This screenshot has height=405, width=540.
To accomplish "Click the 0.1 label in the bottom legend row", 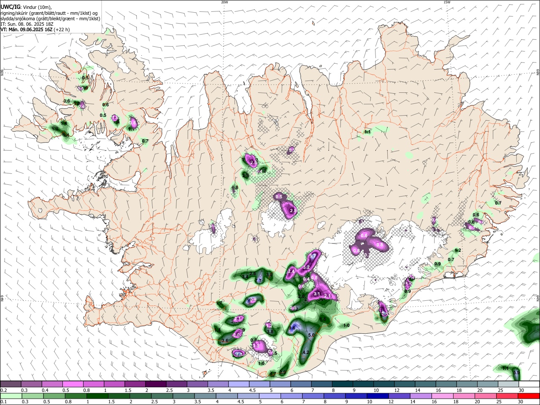I will (x=4, y=402).
